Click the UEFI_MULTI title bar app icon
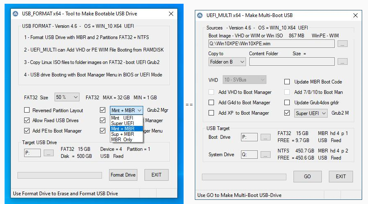This screenshot has width=368, height=204. (199, 15)
